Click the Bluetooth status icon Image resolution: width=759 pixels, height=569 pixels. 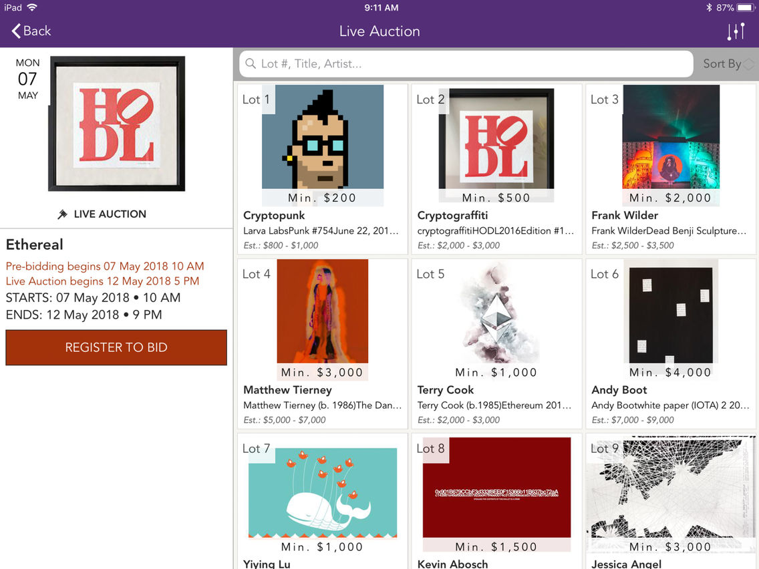[709, 7]
